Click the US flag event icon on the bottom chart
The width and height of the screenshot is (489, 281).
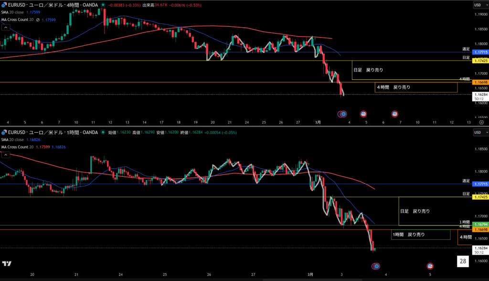click(430, 266)
